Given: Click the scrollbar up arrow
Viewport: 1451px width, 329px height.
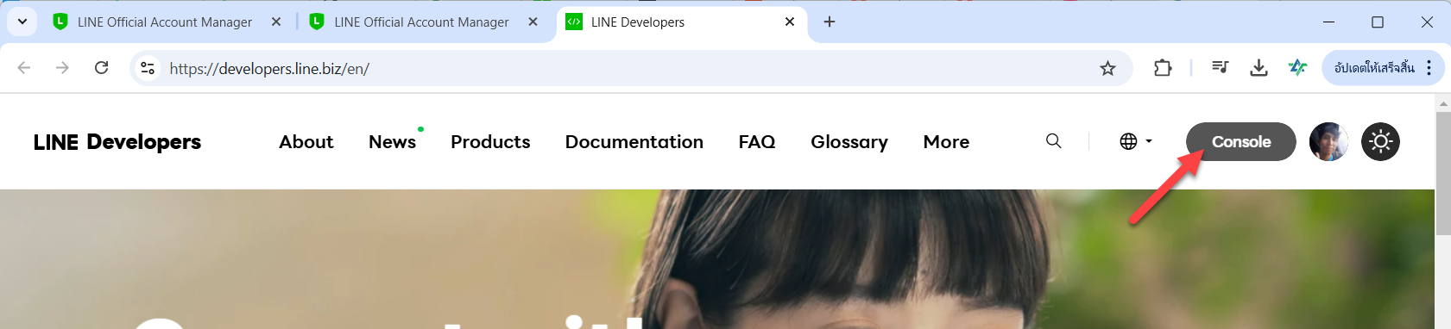Looking at the screenshot, I should (x=1443, y=103).
